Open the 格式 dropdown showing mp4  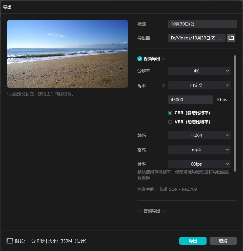click(x=199, y=150)
